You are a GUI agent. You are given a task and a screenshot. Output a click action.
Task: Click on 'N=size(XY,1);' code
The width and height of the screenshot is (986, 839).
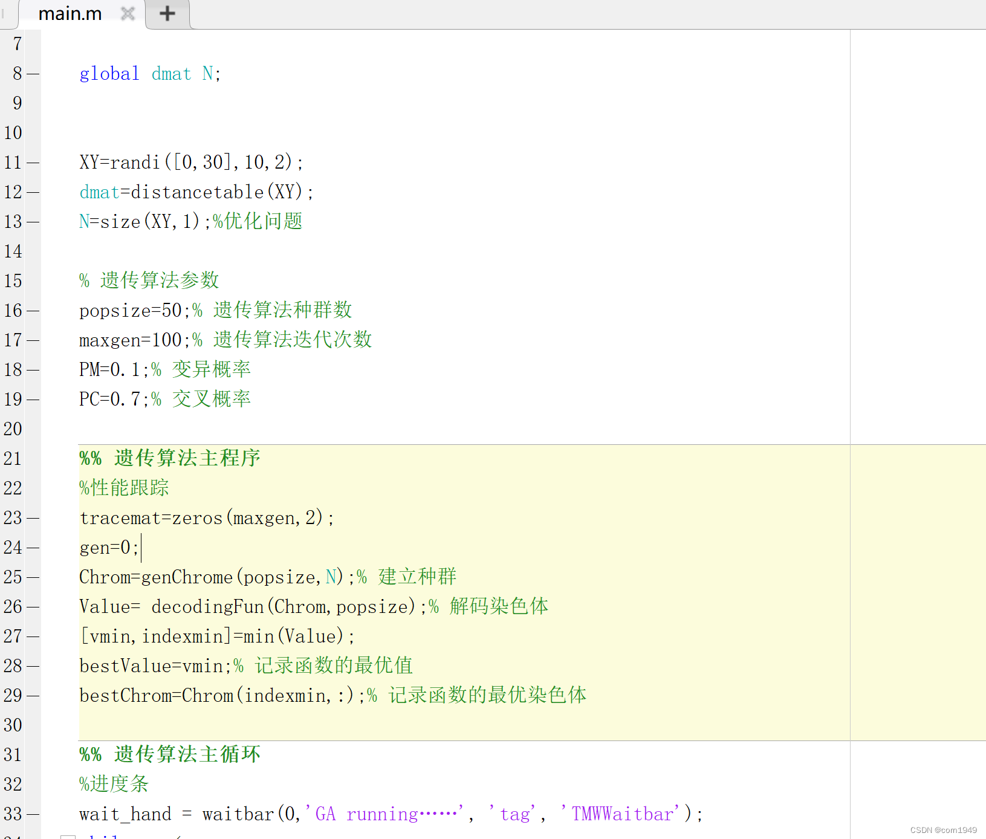(145, 222)
